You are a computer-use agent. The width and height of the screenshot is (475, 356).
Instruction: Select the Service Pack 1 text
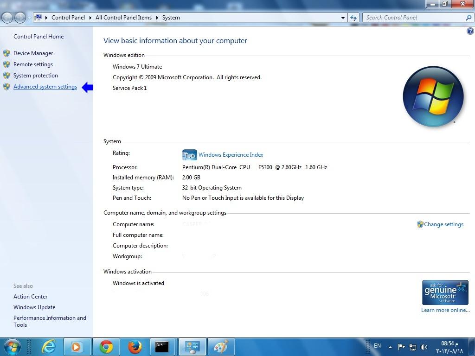point(130,88)
